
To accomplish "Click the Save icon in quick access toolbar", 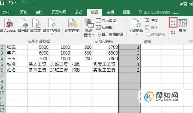I will click(x=2, y=3).
